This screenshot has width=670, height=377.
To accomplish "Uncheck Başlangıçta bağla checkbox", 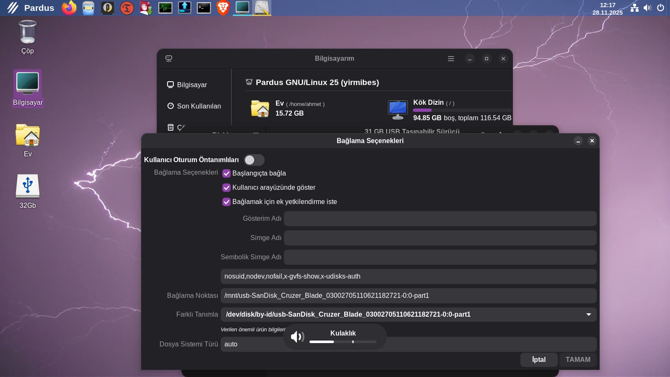I will click(227, 173).
